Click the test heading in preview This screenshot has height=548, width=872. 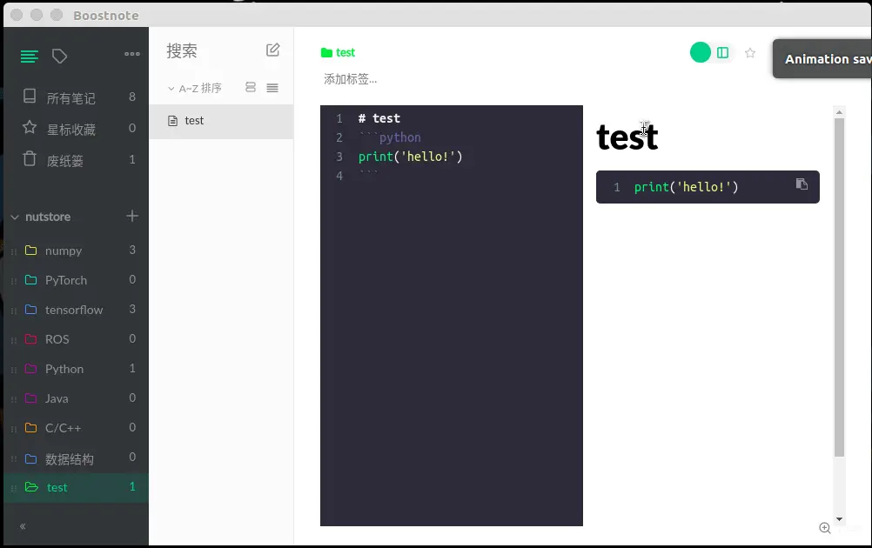click(x=627, y=137)
